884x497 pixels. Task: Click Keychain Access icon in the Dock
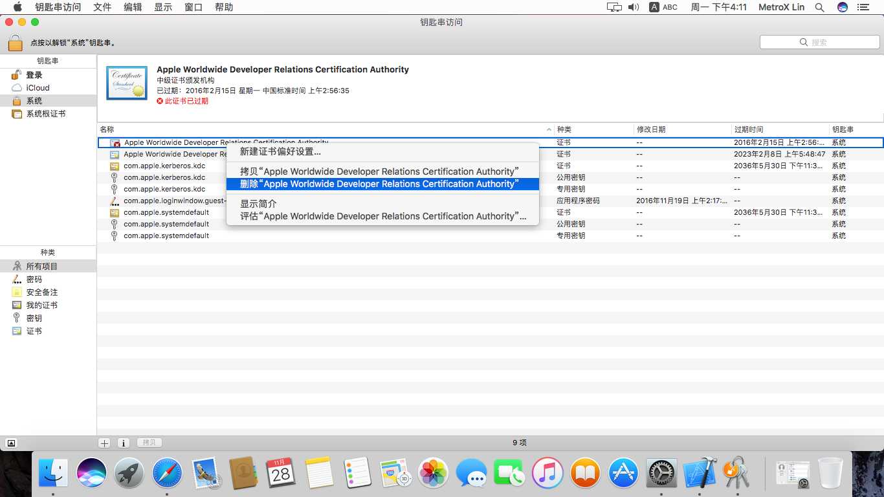(736, 473)
